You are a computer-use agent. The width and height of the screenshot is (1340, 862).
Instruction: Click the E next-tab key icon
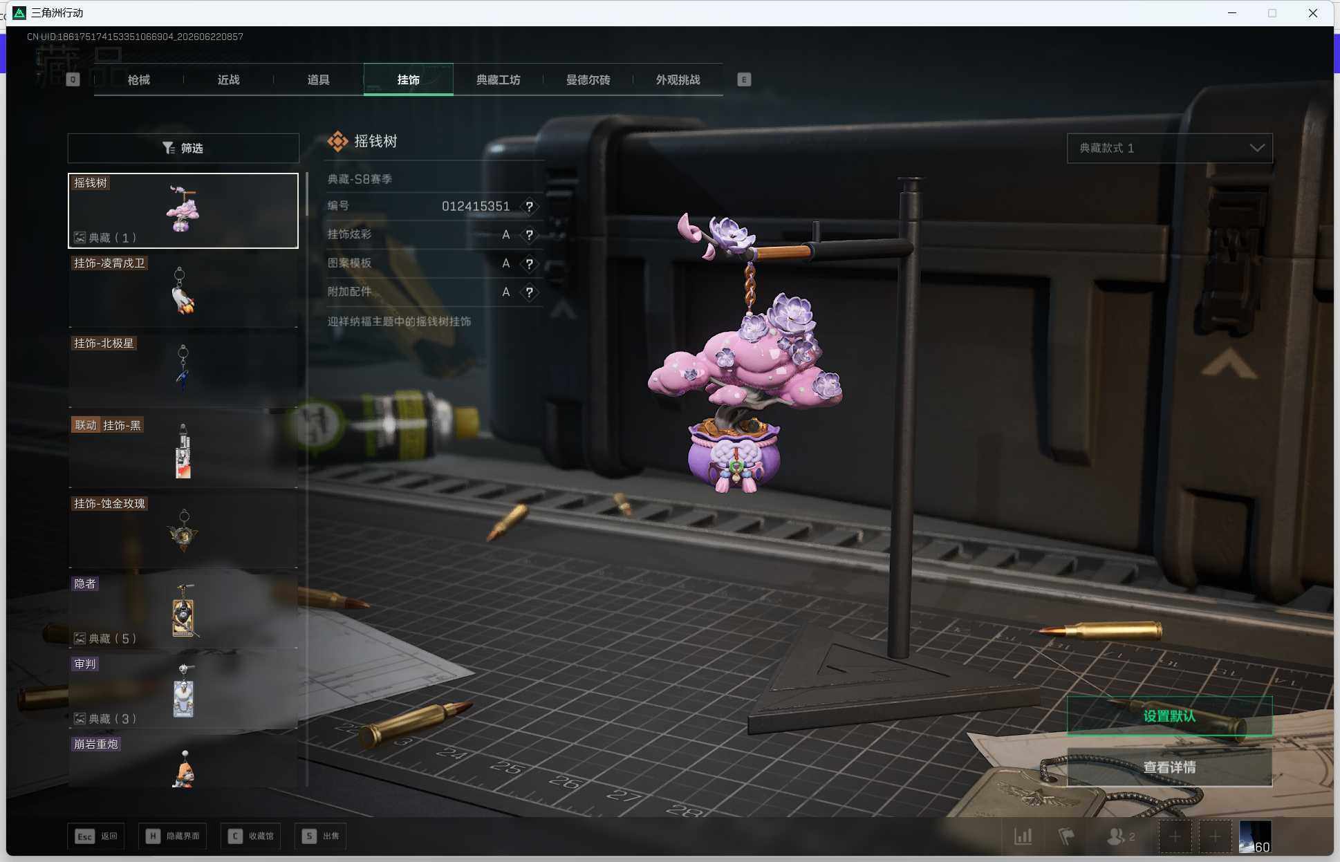744,79
